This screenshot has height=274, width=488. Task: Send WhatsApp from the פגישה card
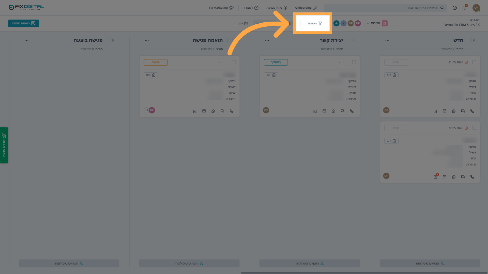click(213, 111)
